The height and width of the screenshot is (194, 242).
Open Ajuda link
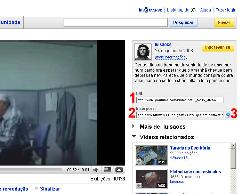point(205,10)
